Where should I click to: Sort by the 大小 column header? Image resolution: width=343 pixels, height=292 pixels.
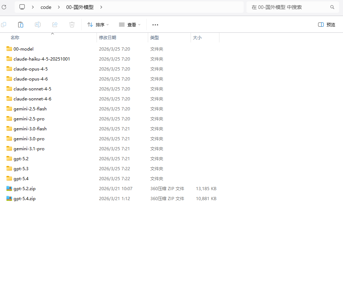[197, 38]
